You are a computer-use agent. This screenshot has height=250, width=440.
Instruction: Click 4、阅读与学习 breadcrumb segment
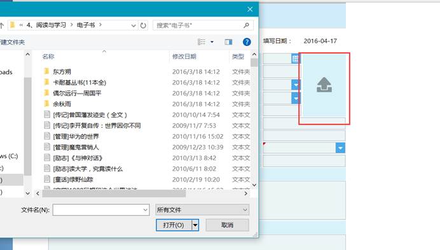click(x=46, y=25)
